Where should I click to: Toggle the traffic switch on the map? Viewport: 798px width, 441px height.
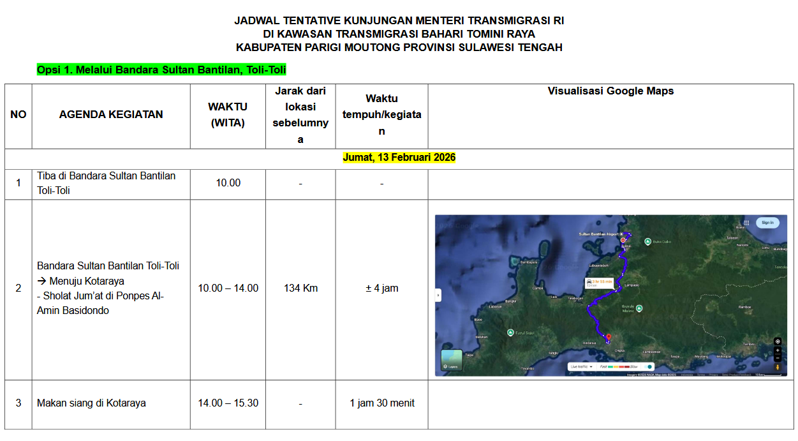pos(649,367)
